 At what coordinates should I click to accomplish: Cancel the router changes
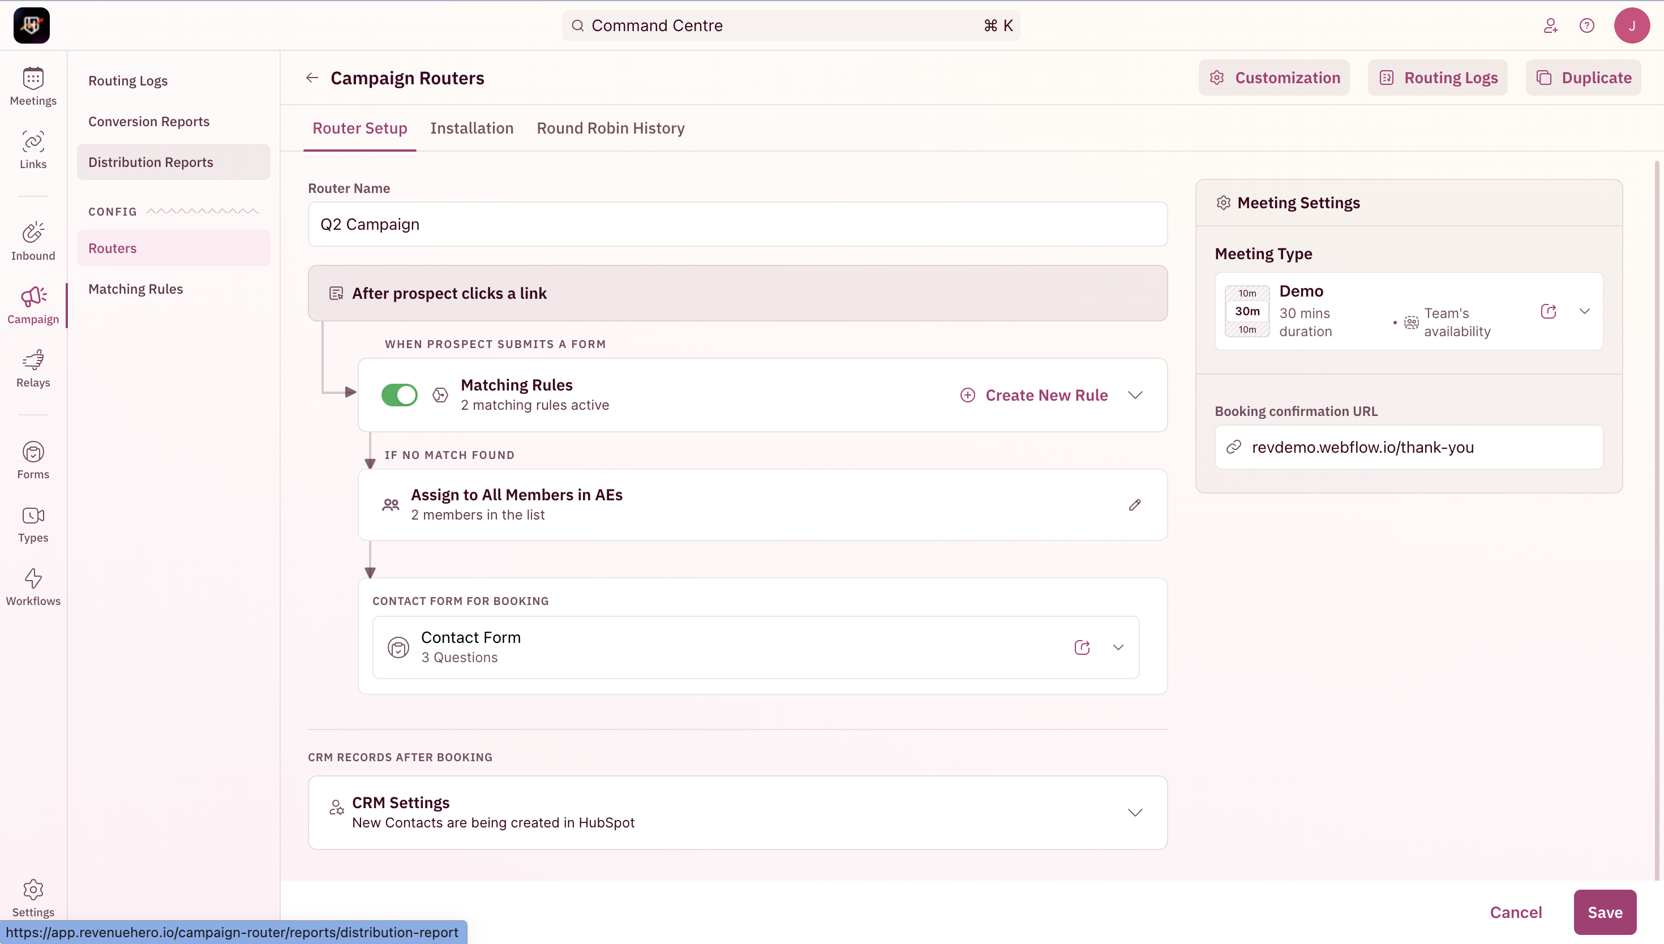pyautogui.click(x=1516, y=912)
